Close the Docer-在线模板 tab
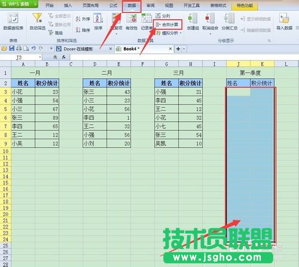299x267 pixels. [111, 49]
